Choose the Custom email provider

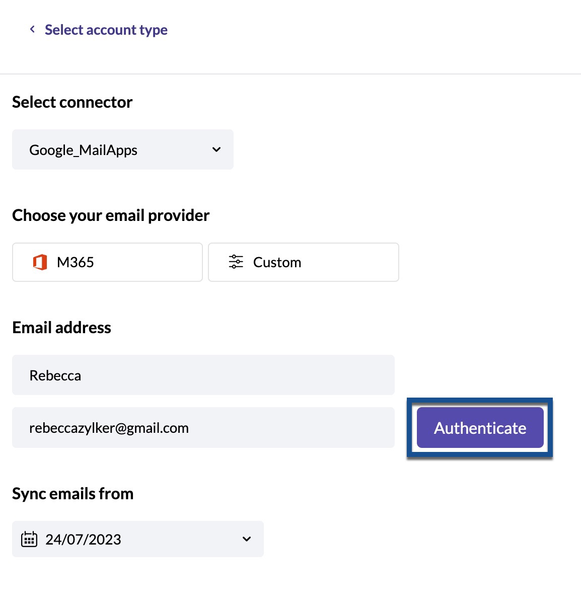(304, 262)
